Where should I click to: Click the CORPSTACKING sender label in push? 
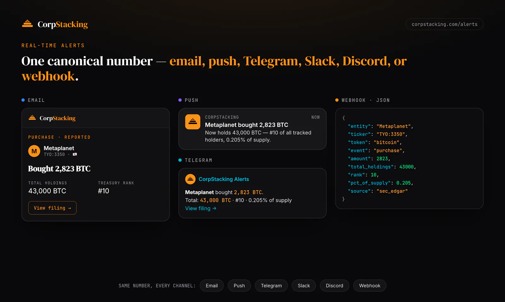point(222,117)
